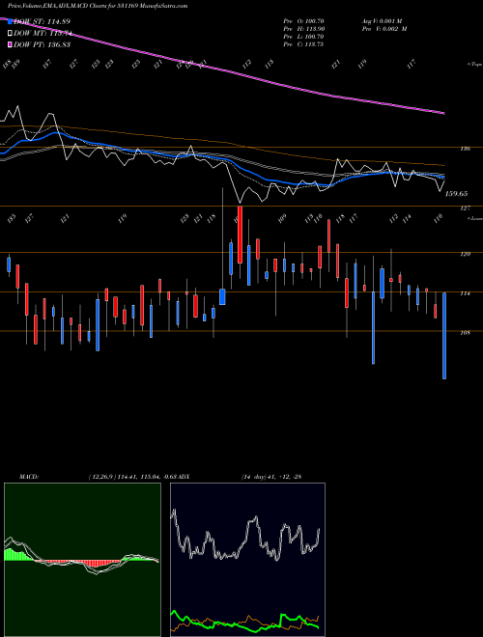Click the magenta DOW PT legend swatch
The image size is (483, 637).
point(11,44)
